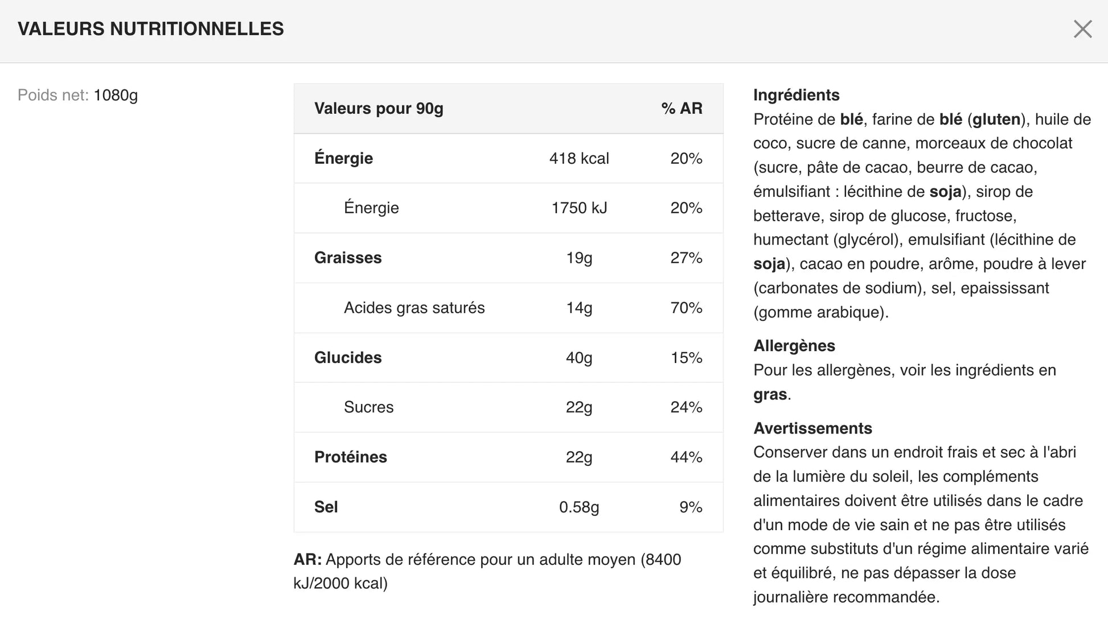Click the Acides gras saturés row
The image size is (1108, 636).
point(508,308)
